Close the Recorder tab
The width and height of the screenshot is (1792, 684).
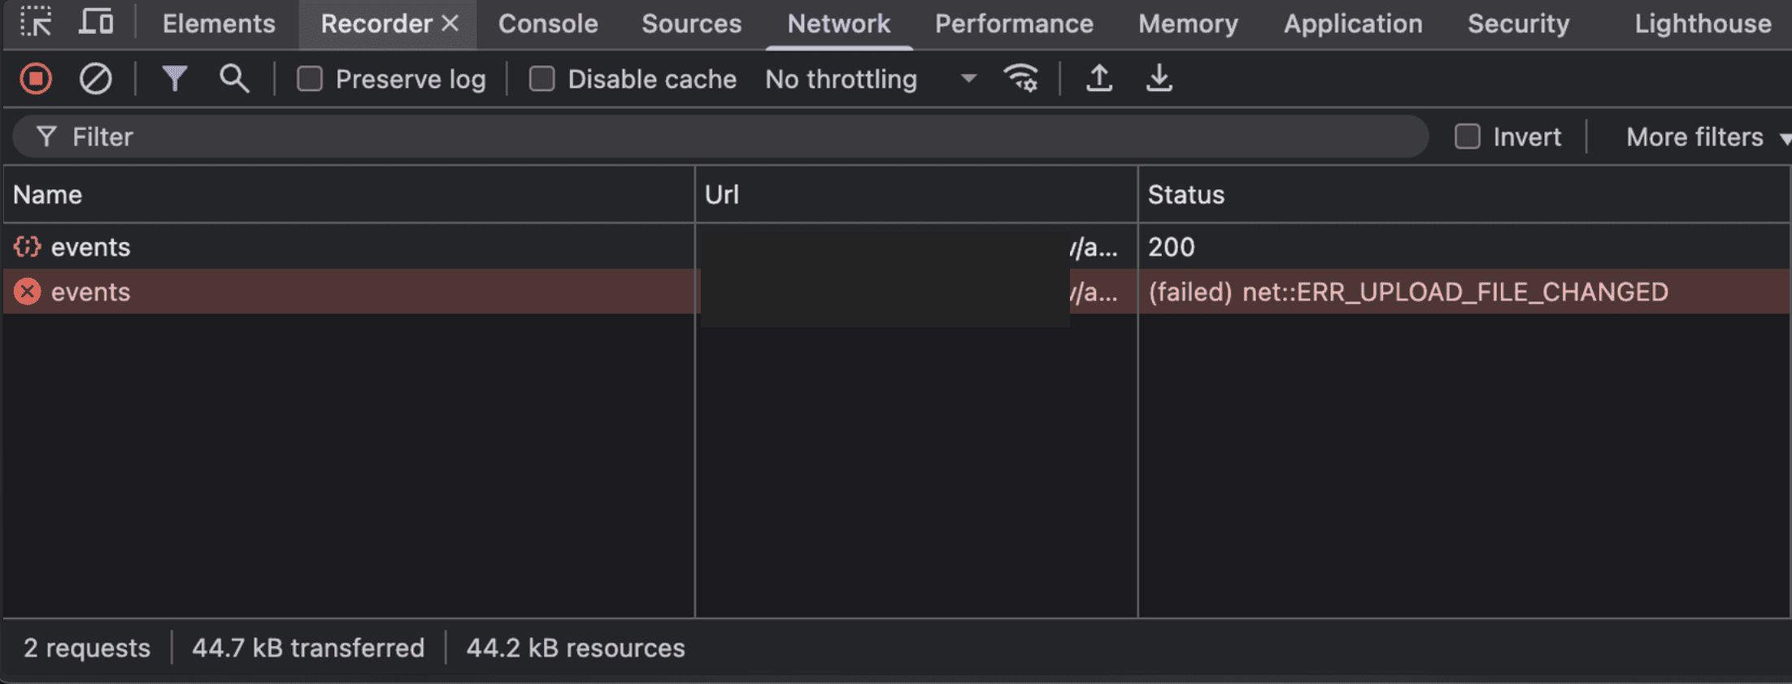click(450, 24)
